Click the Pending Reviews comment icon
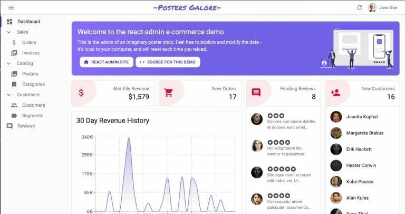This screenshot has width=405, height=214. point(256,93)
